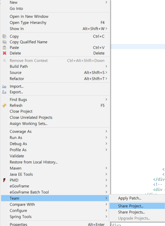Click the Export... menu entry
Viewport: 165px width, 226px height.
tap(55, 92)
